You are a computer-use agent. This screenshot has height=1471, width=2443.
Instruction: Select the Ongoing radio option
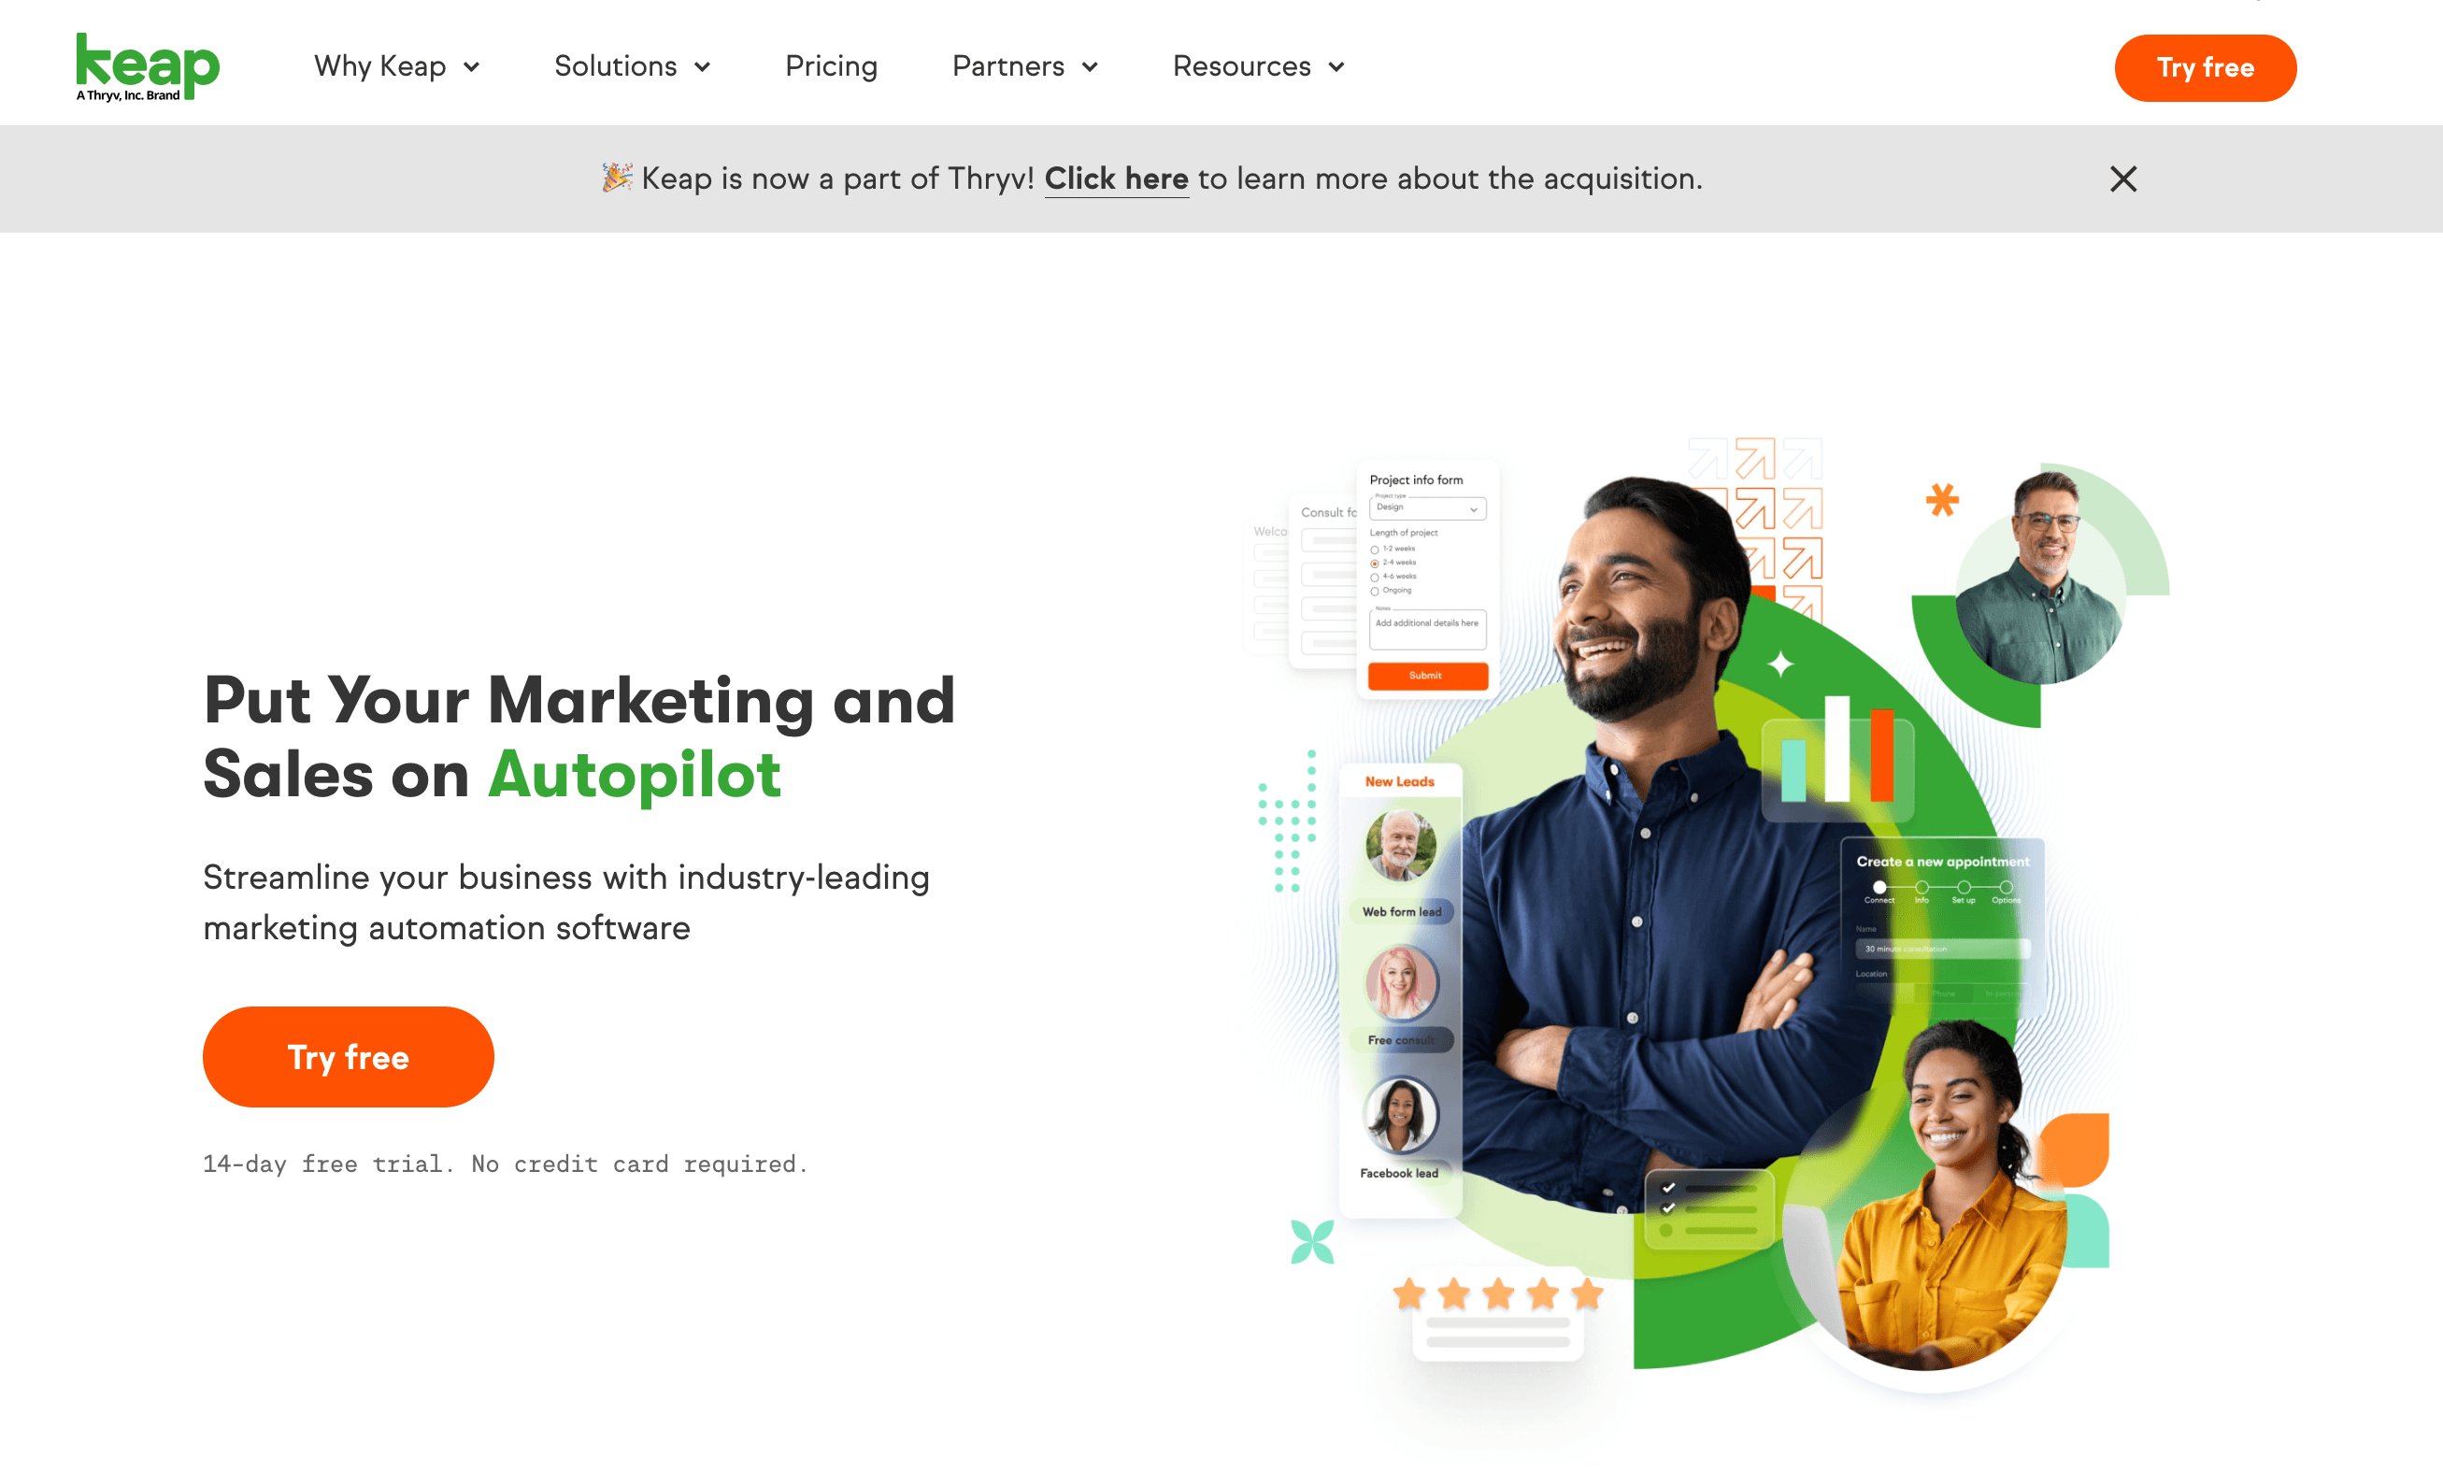(1375, 591)
